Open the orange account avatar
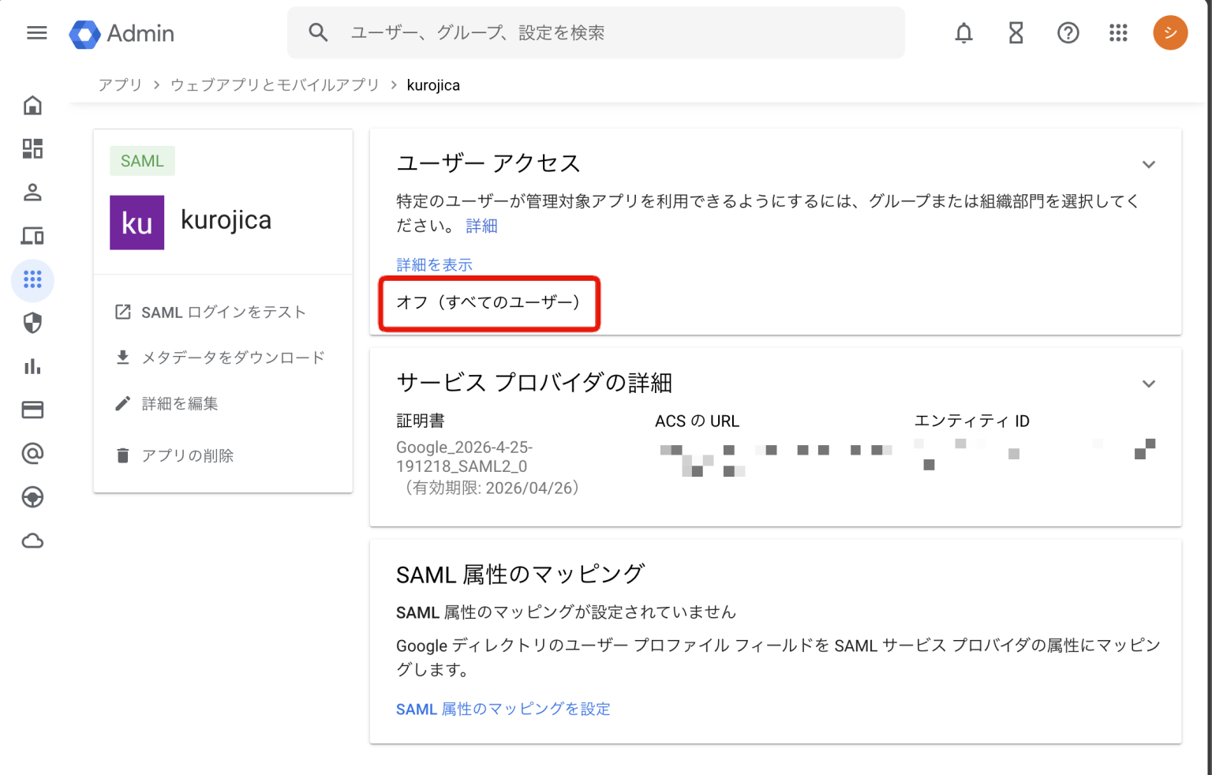Image resolution: width=1212 pixels, height=775 pixels. 1170,33
